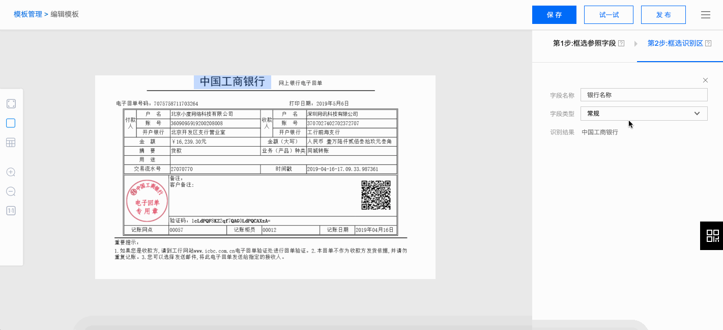Screen dimensions: 723x330
Task: Click 金额(大写) amount in words cell
Action: point(352,142)
